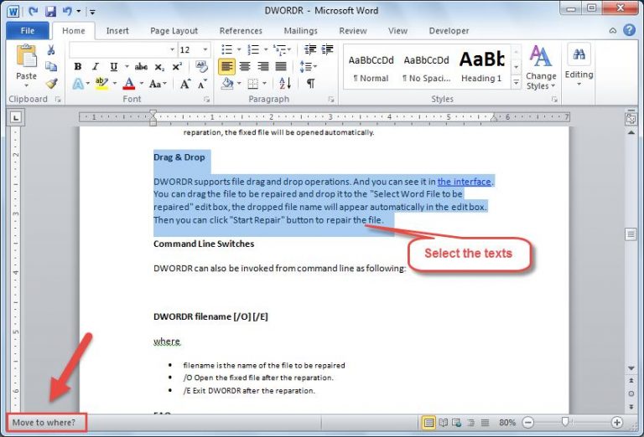Viewport: 644px width, 437px height.
Task: Open the font name dropdown
Action: (172, 50)
